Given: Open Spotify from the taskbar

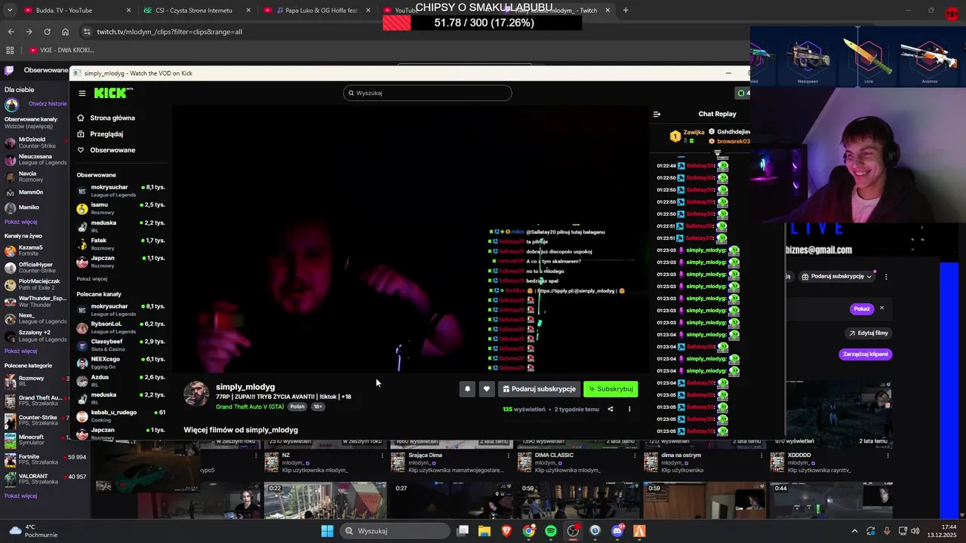Looking at the screenshot, I should coord(551,531).
